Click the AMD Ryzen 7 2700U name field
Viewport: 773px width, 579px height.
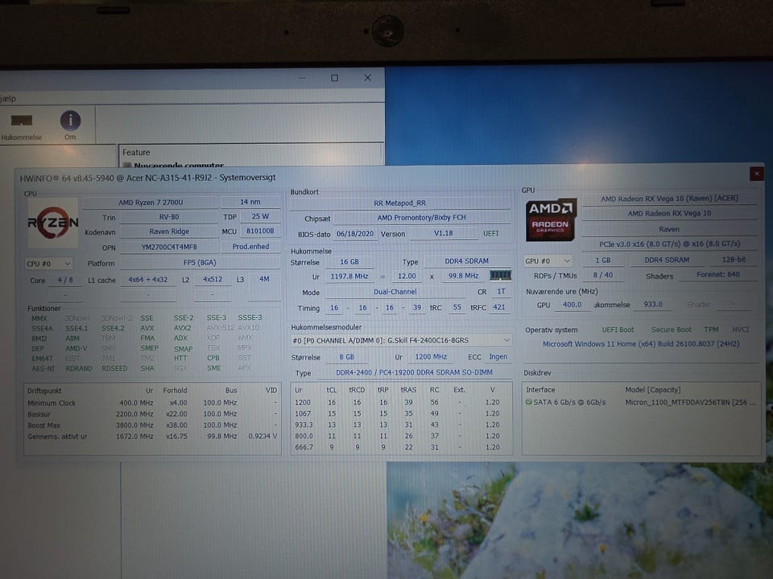[151, 203]
